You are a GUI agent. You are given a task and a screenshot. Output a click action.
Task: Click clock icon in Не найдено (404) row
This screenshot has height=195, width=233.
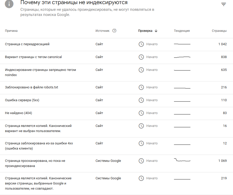tap(141, 113)
